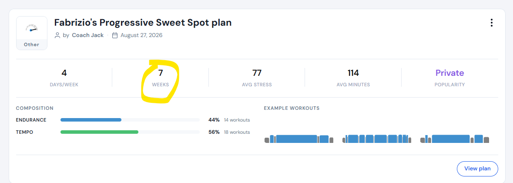
Task: Click the 7 Weeks stat
Action: 160,78
